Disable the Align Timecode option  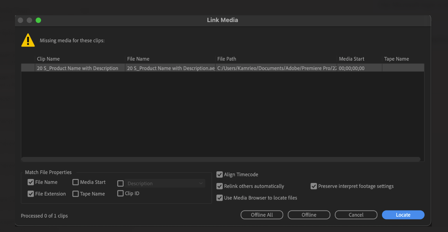219,174
